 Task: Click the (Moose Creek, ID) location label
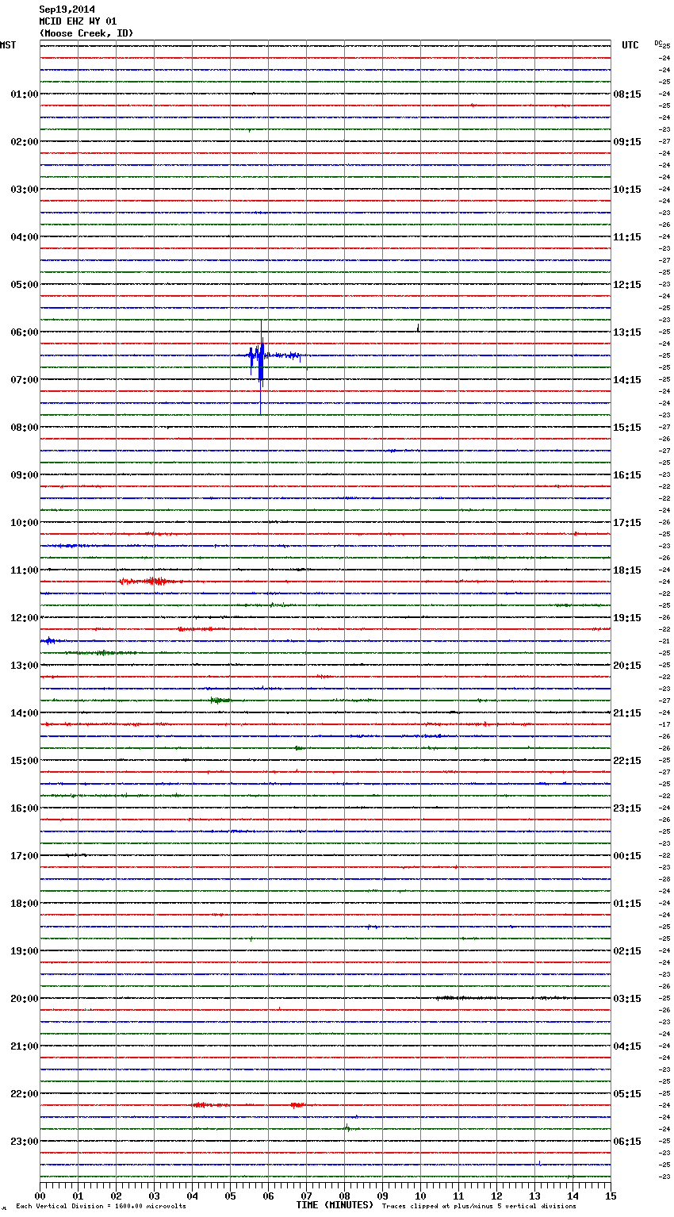coord(86,33)
